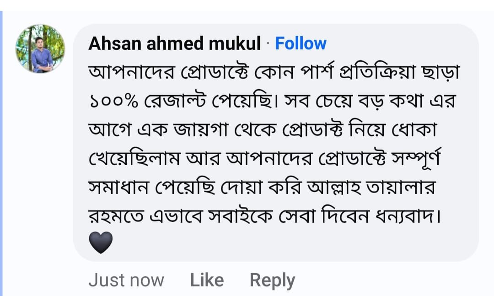Click the black heart emoji
This screenshot has width=494, height=296.
[x=101, y=242]
